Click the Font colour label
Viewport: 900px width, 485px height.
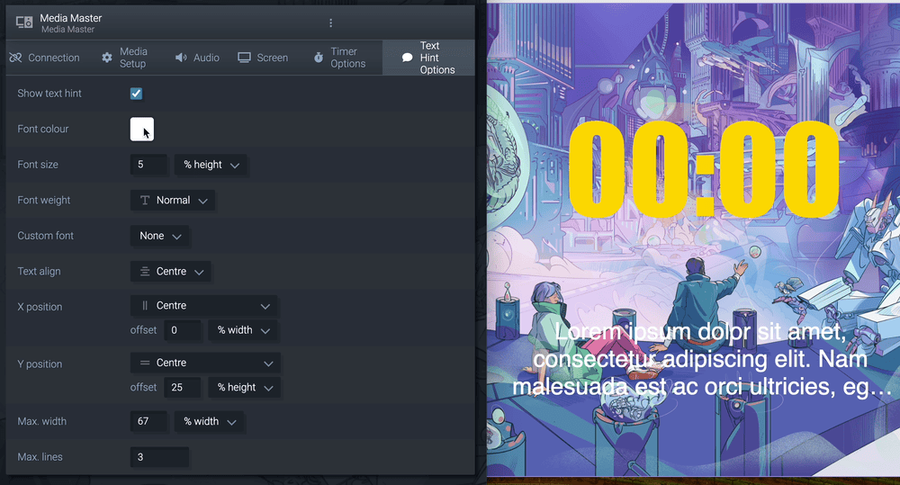[x=43, y=130]
